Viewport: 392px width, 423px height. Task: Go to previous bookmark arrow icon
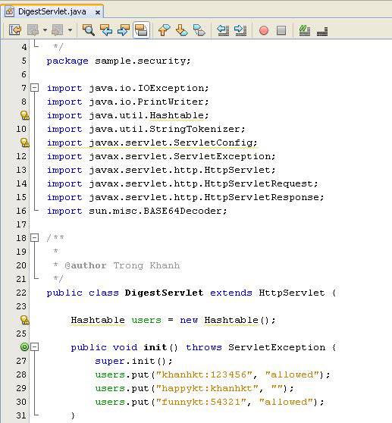164,30
